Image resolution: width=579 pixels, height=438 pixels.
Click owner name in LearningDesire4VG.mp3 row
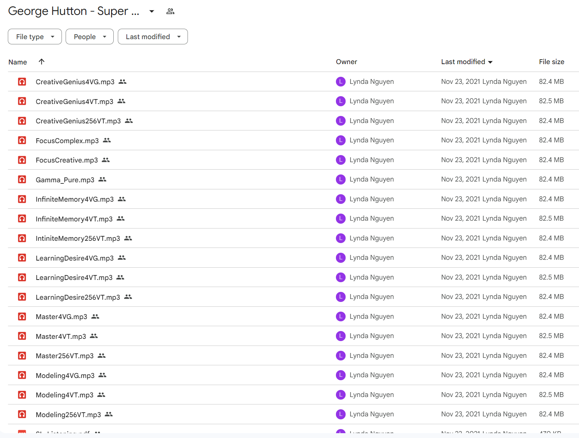pos(371,258)
